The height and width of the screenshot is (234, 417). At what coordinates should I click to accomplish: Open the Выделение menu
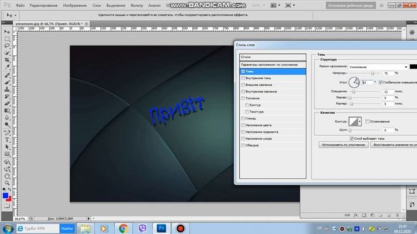click(x=115, y=5)
